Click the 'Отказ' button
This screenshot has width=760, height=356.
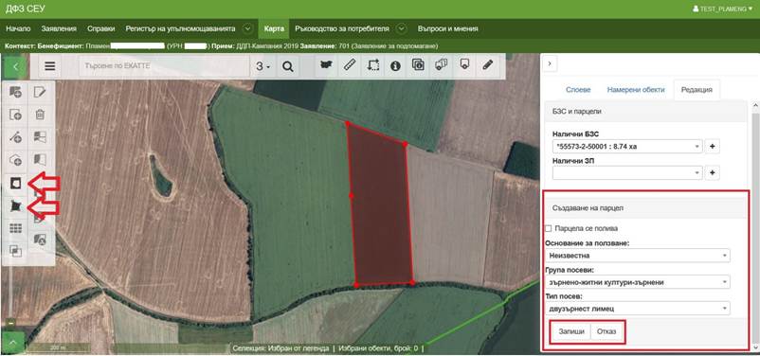point(606,332)
